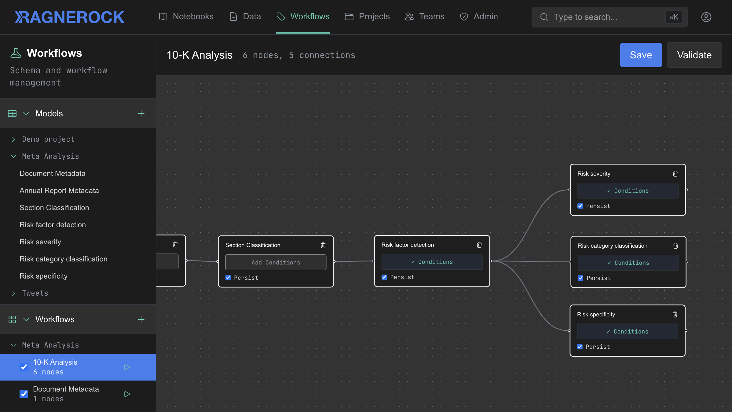
Task: Expand the Tweets section
Action: point(13,293)
